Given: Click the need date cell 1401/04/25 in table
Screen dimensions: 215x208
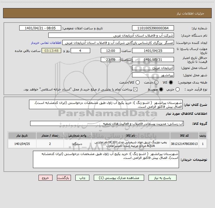Looking at the screenshot, I should click(x=22, y=144).
